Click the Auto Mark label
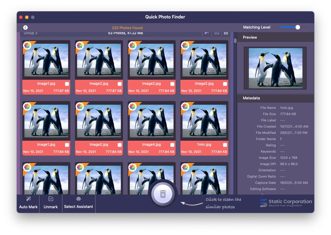331x235 pixels. point(28,207)
